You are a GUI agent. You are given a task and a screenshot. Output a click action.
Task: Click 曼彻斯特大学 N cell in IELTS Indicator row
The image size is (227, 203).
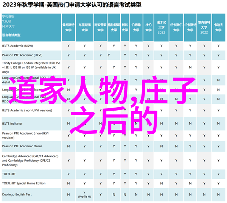tap(68, 123)
